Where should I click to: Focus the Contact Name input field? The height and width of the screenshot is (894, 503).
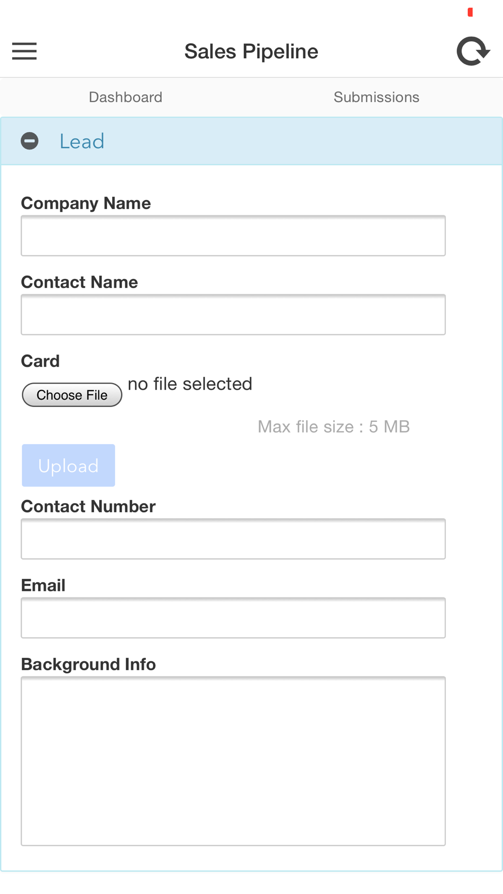tap(233, 315)
